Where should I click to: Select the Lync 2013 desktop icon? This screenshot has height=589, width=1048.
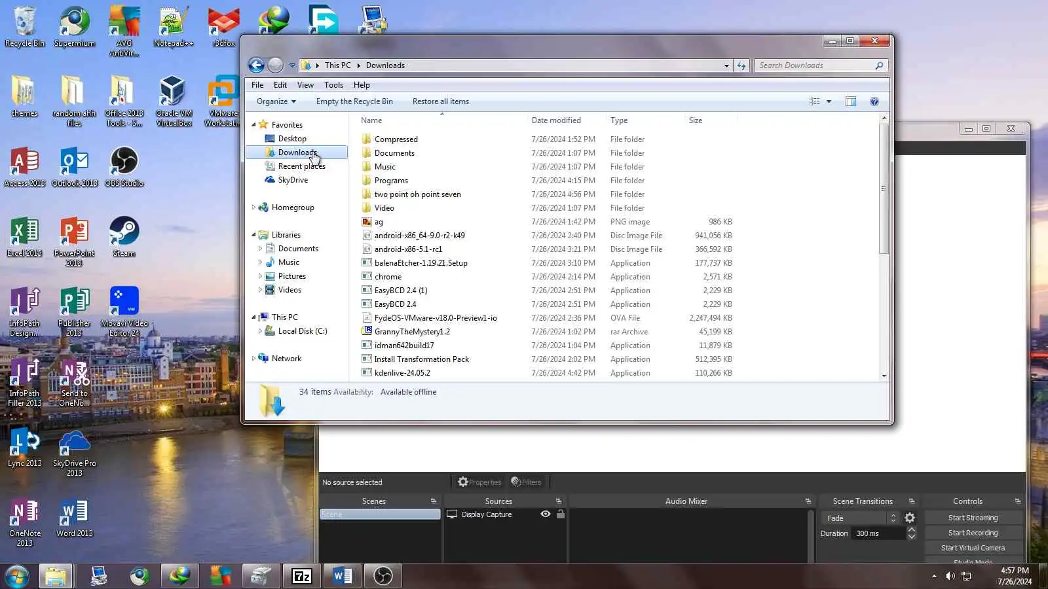25,447
